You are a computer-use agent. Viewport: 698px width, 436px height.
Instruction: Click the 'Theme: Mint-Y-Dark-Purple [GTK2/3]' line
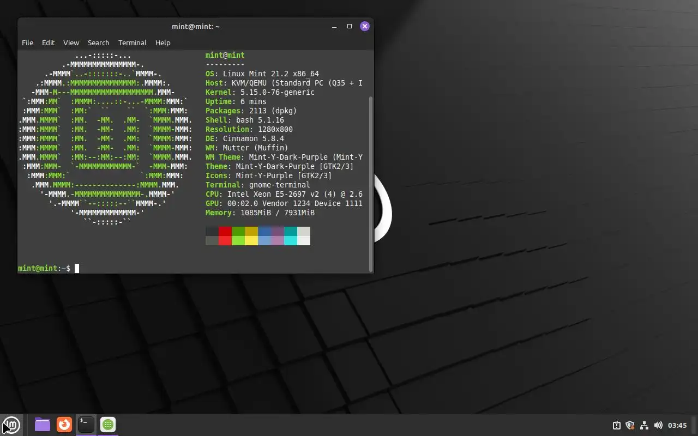[280, 166]
